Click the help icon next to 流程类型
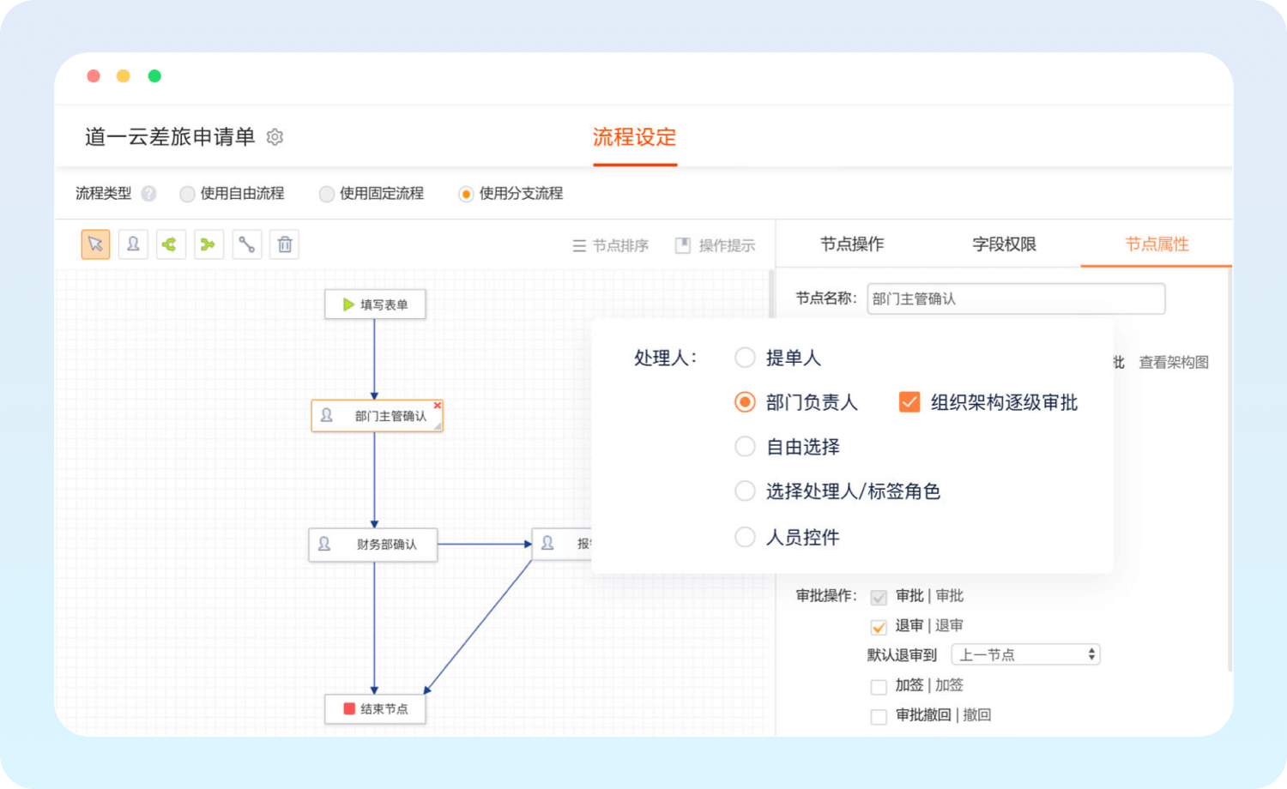Image resolution: width=1287 pixels, height=789 pixels. pos(148,194)
